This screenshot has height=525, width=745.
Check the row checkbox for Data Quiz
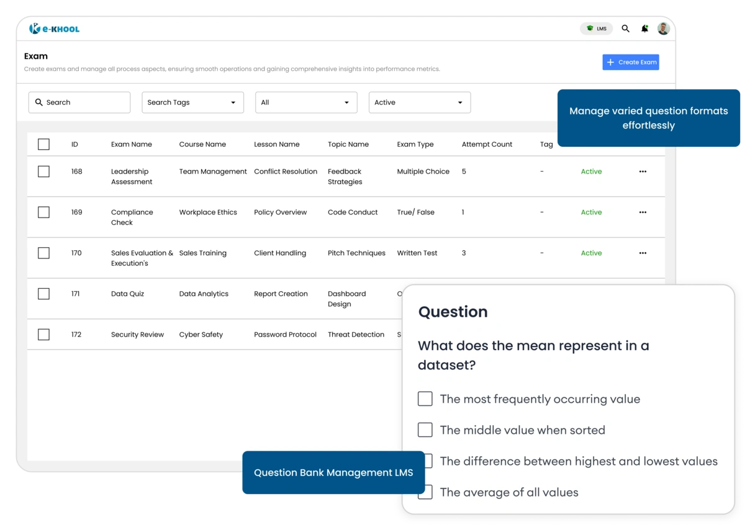click(x=43, y=293)
